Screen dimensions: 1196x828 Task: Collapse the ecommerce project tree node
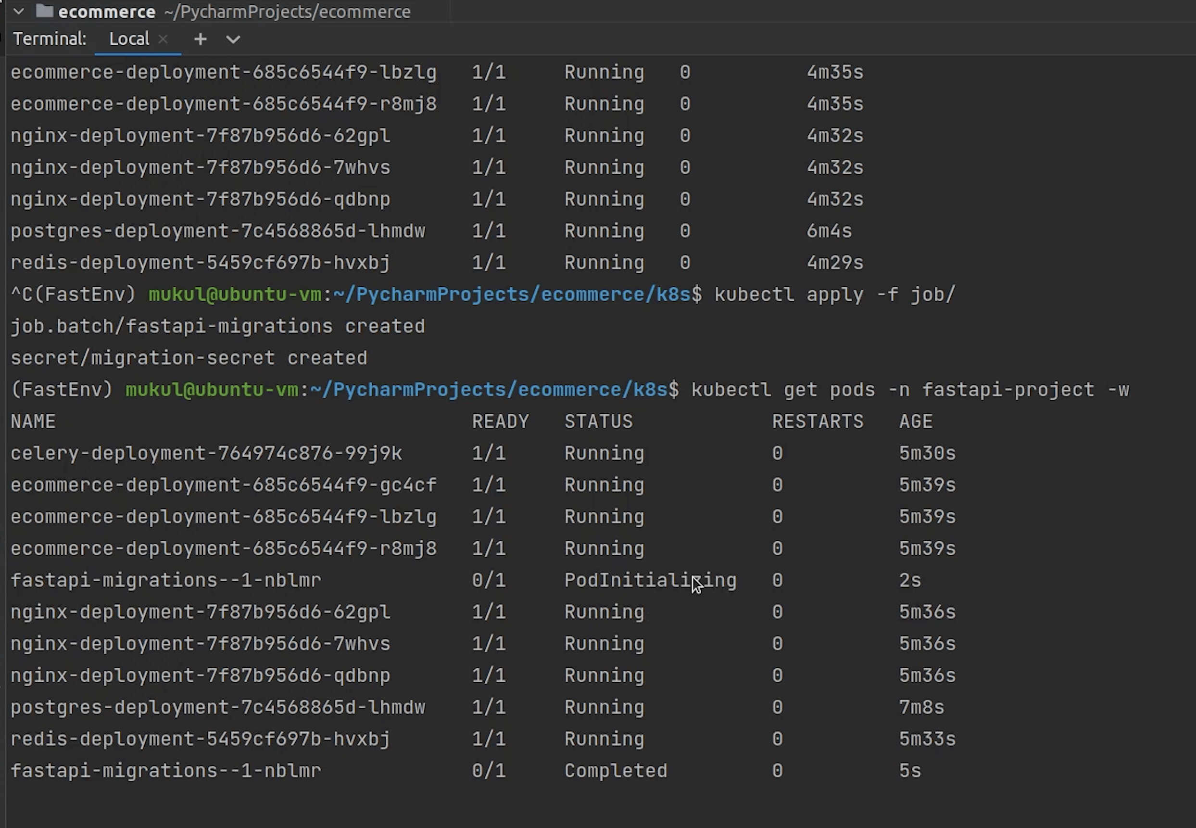[19, 11]
